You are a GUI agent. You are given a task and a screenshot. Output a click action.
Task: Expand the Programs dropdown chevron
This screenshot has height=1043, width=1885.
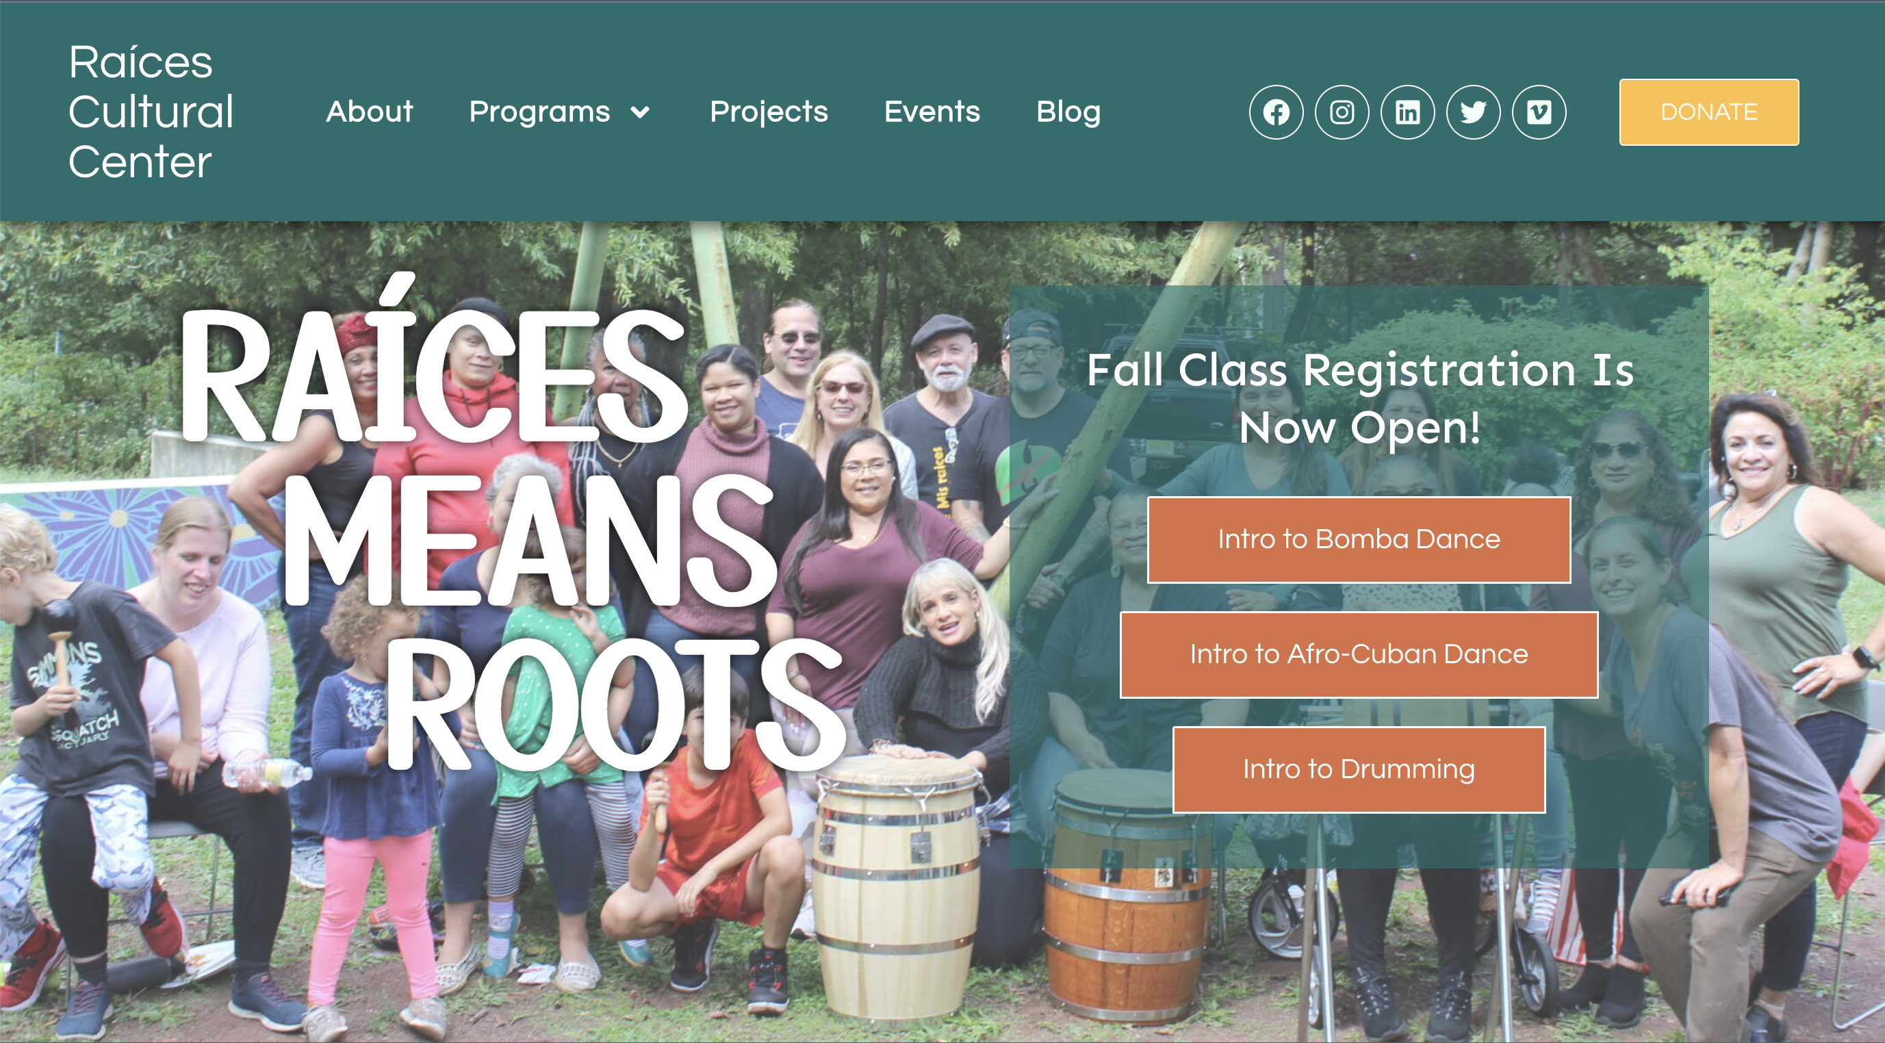(x=640, y=112)
